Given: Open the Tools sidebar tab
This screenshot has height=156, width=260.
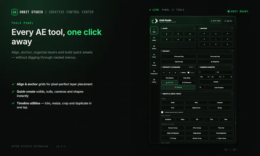Looking at the screenshot, I should click(154, 30).
